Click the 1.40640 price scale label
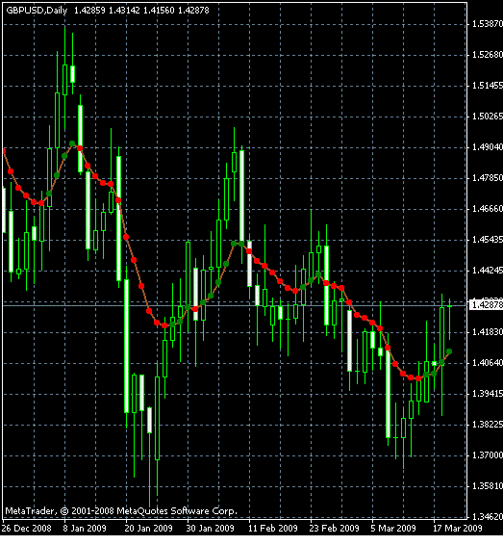503x545 pixels. 488,363
